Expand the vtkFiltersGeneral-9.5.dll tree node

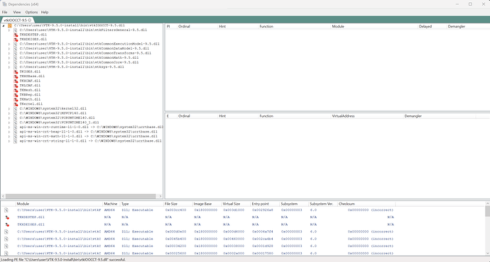(x=9, y=30)
